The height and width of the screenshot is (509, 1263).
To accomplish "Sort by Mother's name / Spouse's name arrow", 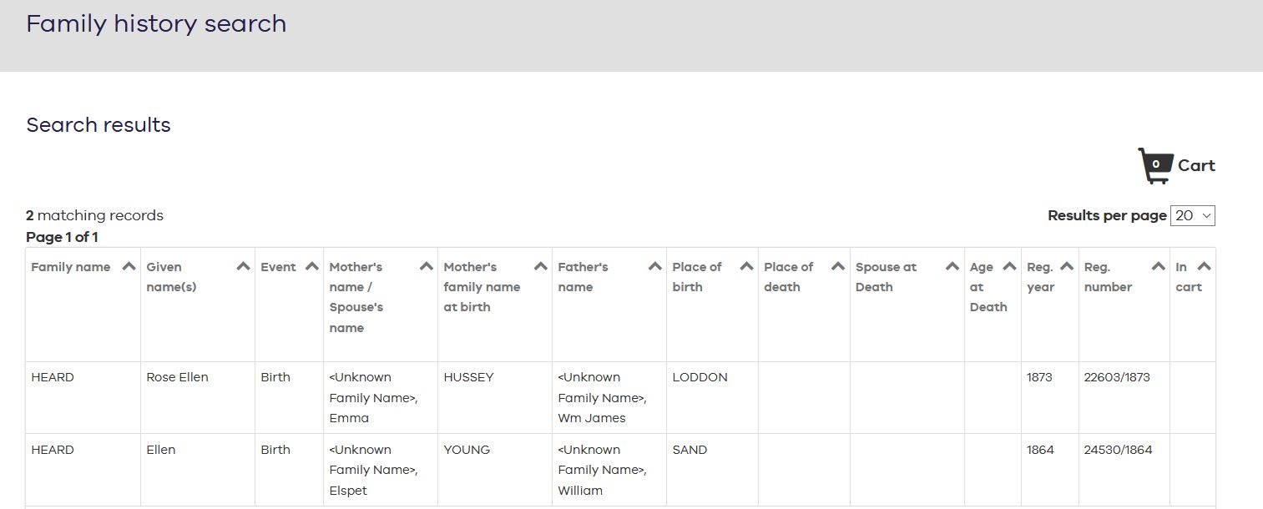I will click(x=426, y=267).
